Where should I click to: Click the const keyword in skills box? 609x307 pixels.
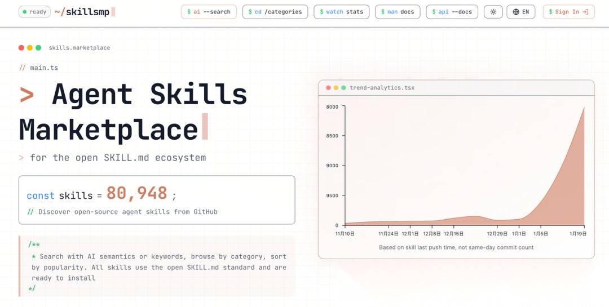[41, 195]
